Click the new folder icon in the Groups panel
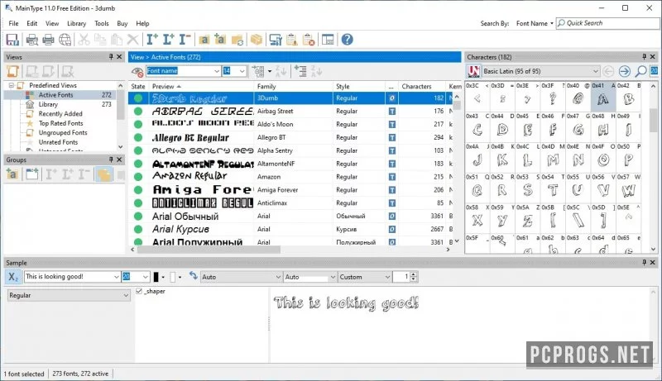662x381 pixels. (31, 174)
